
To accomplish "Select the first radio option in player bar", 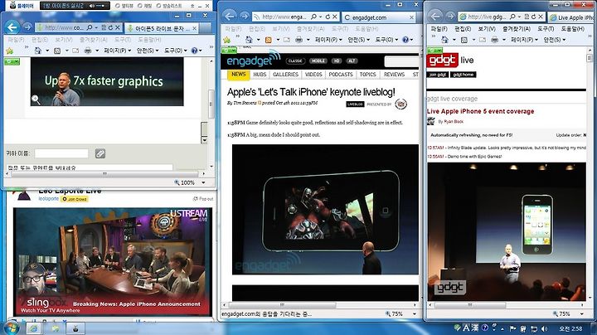I will (117, 6).
